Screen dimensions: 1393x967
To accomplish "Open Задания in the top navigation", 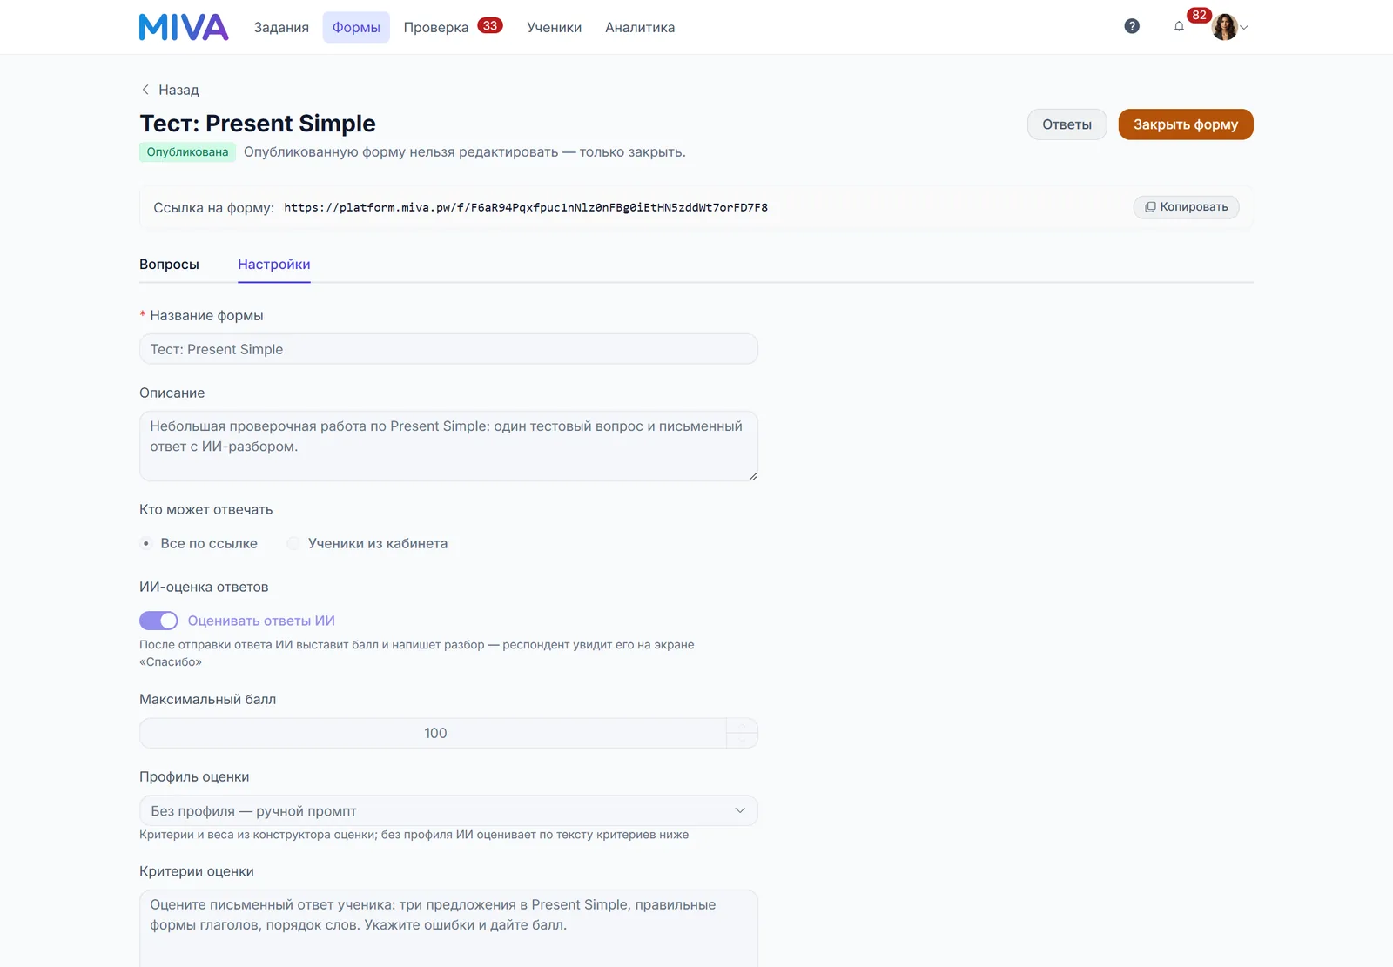I will pyautogui.click(x=281, y=27).
